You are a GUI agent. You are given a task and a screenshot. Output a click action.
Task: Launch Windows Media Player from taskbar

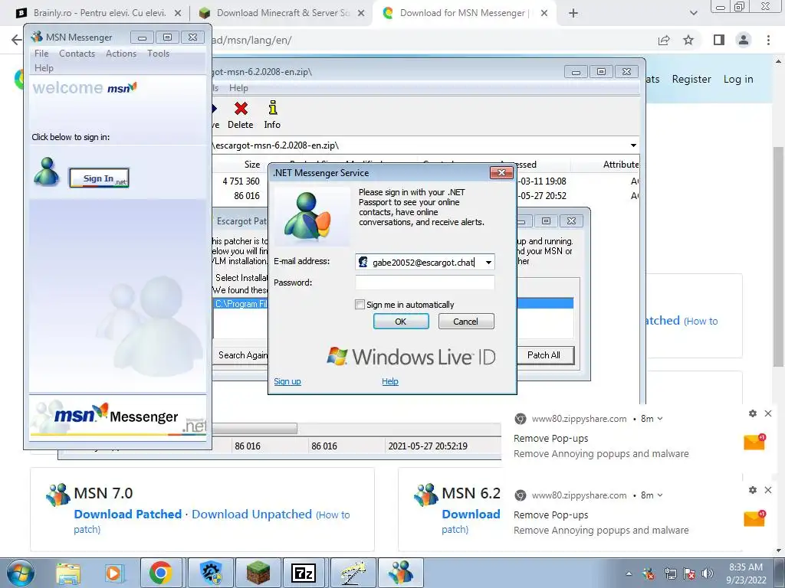pyautogui.click(x=113, y=573)
